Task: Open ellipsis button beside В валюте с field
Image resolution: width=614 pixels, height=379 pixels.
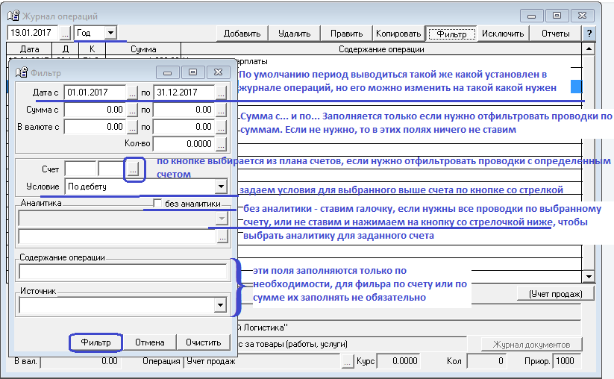Action: 132,128
